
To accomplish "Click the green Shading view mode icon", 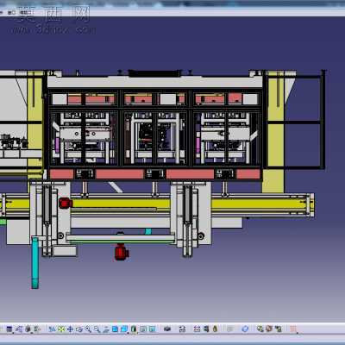I will point(134,329).
